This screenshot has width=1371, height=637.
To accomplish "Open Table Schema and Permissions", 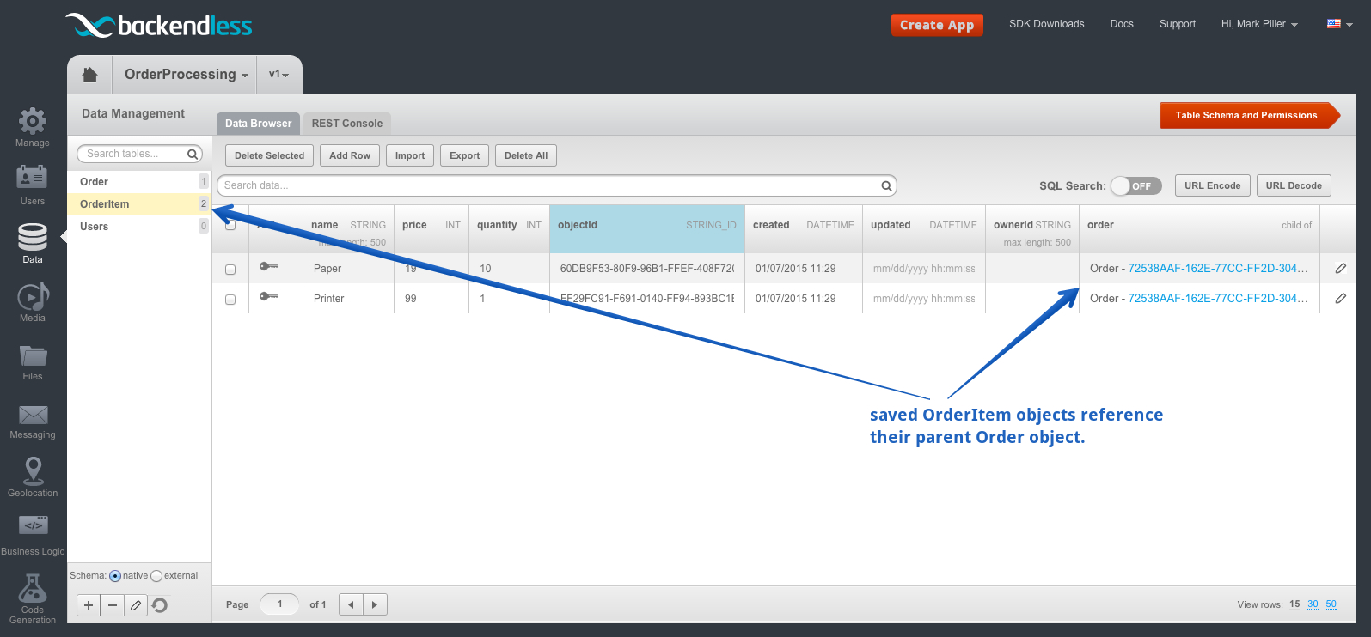I will [x=1249, y=115].
